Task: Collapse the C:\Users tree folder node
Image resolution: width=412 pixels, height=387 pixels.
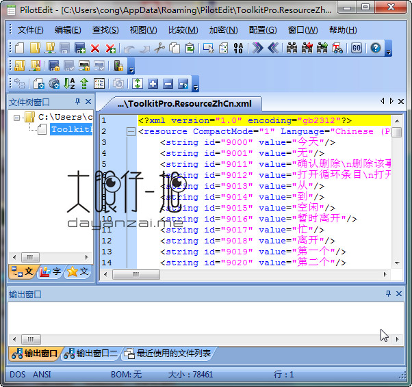Action: point(16,118)
